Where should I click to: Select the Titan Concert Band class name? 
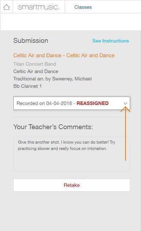coord(35,64)
